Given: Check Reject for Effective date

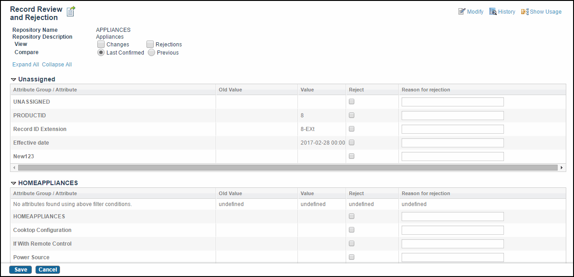Looking at the screenshot, I should 352,143.
